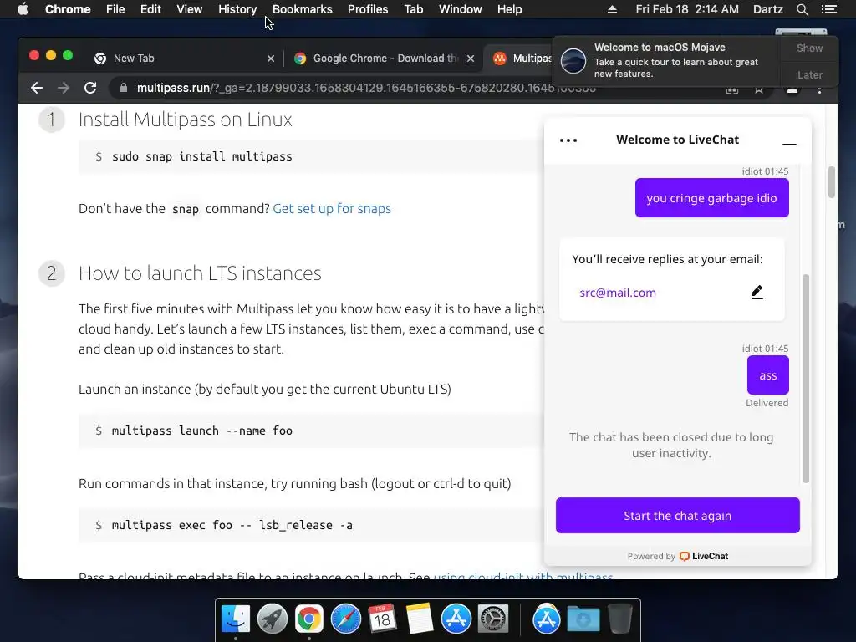Click the multipass launch --name foo command
856x642 pixels.
pyautogui.click(x=202, y=431)
